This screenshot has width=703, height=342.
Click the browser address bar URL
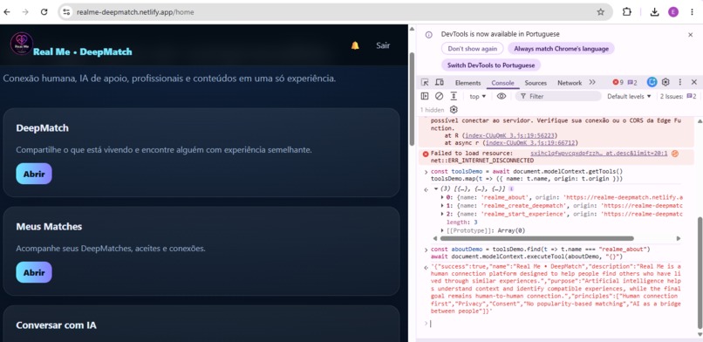coord(135,12)
